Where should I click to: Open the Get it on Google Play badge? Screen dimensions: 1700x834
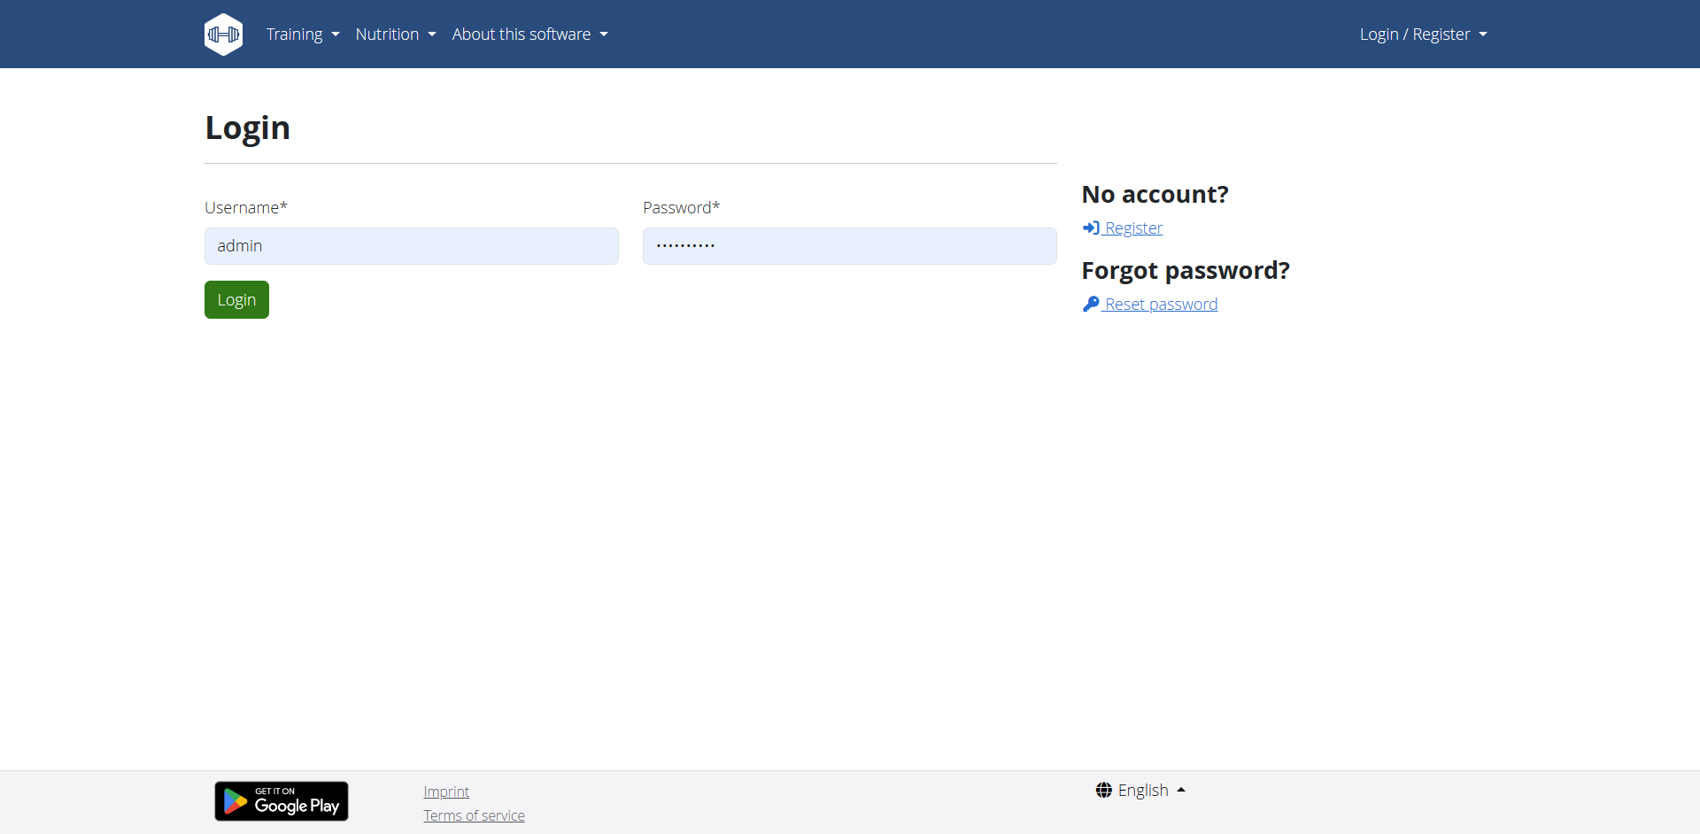(282, 801)
